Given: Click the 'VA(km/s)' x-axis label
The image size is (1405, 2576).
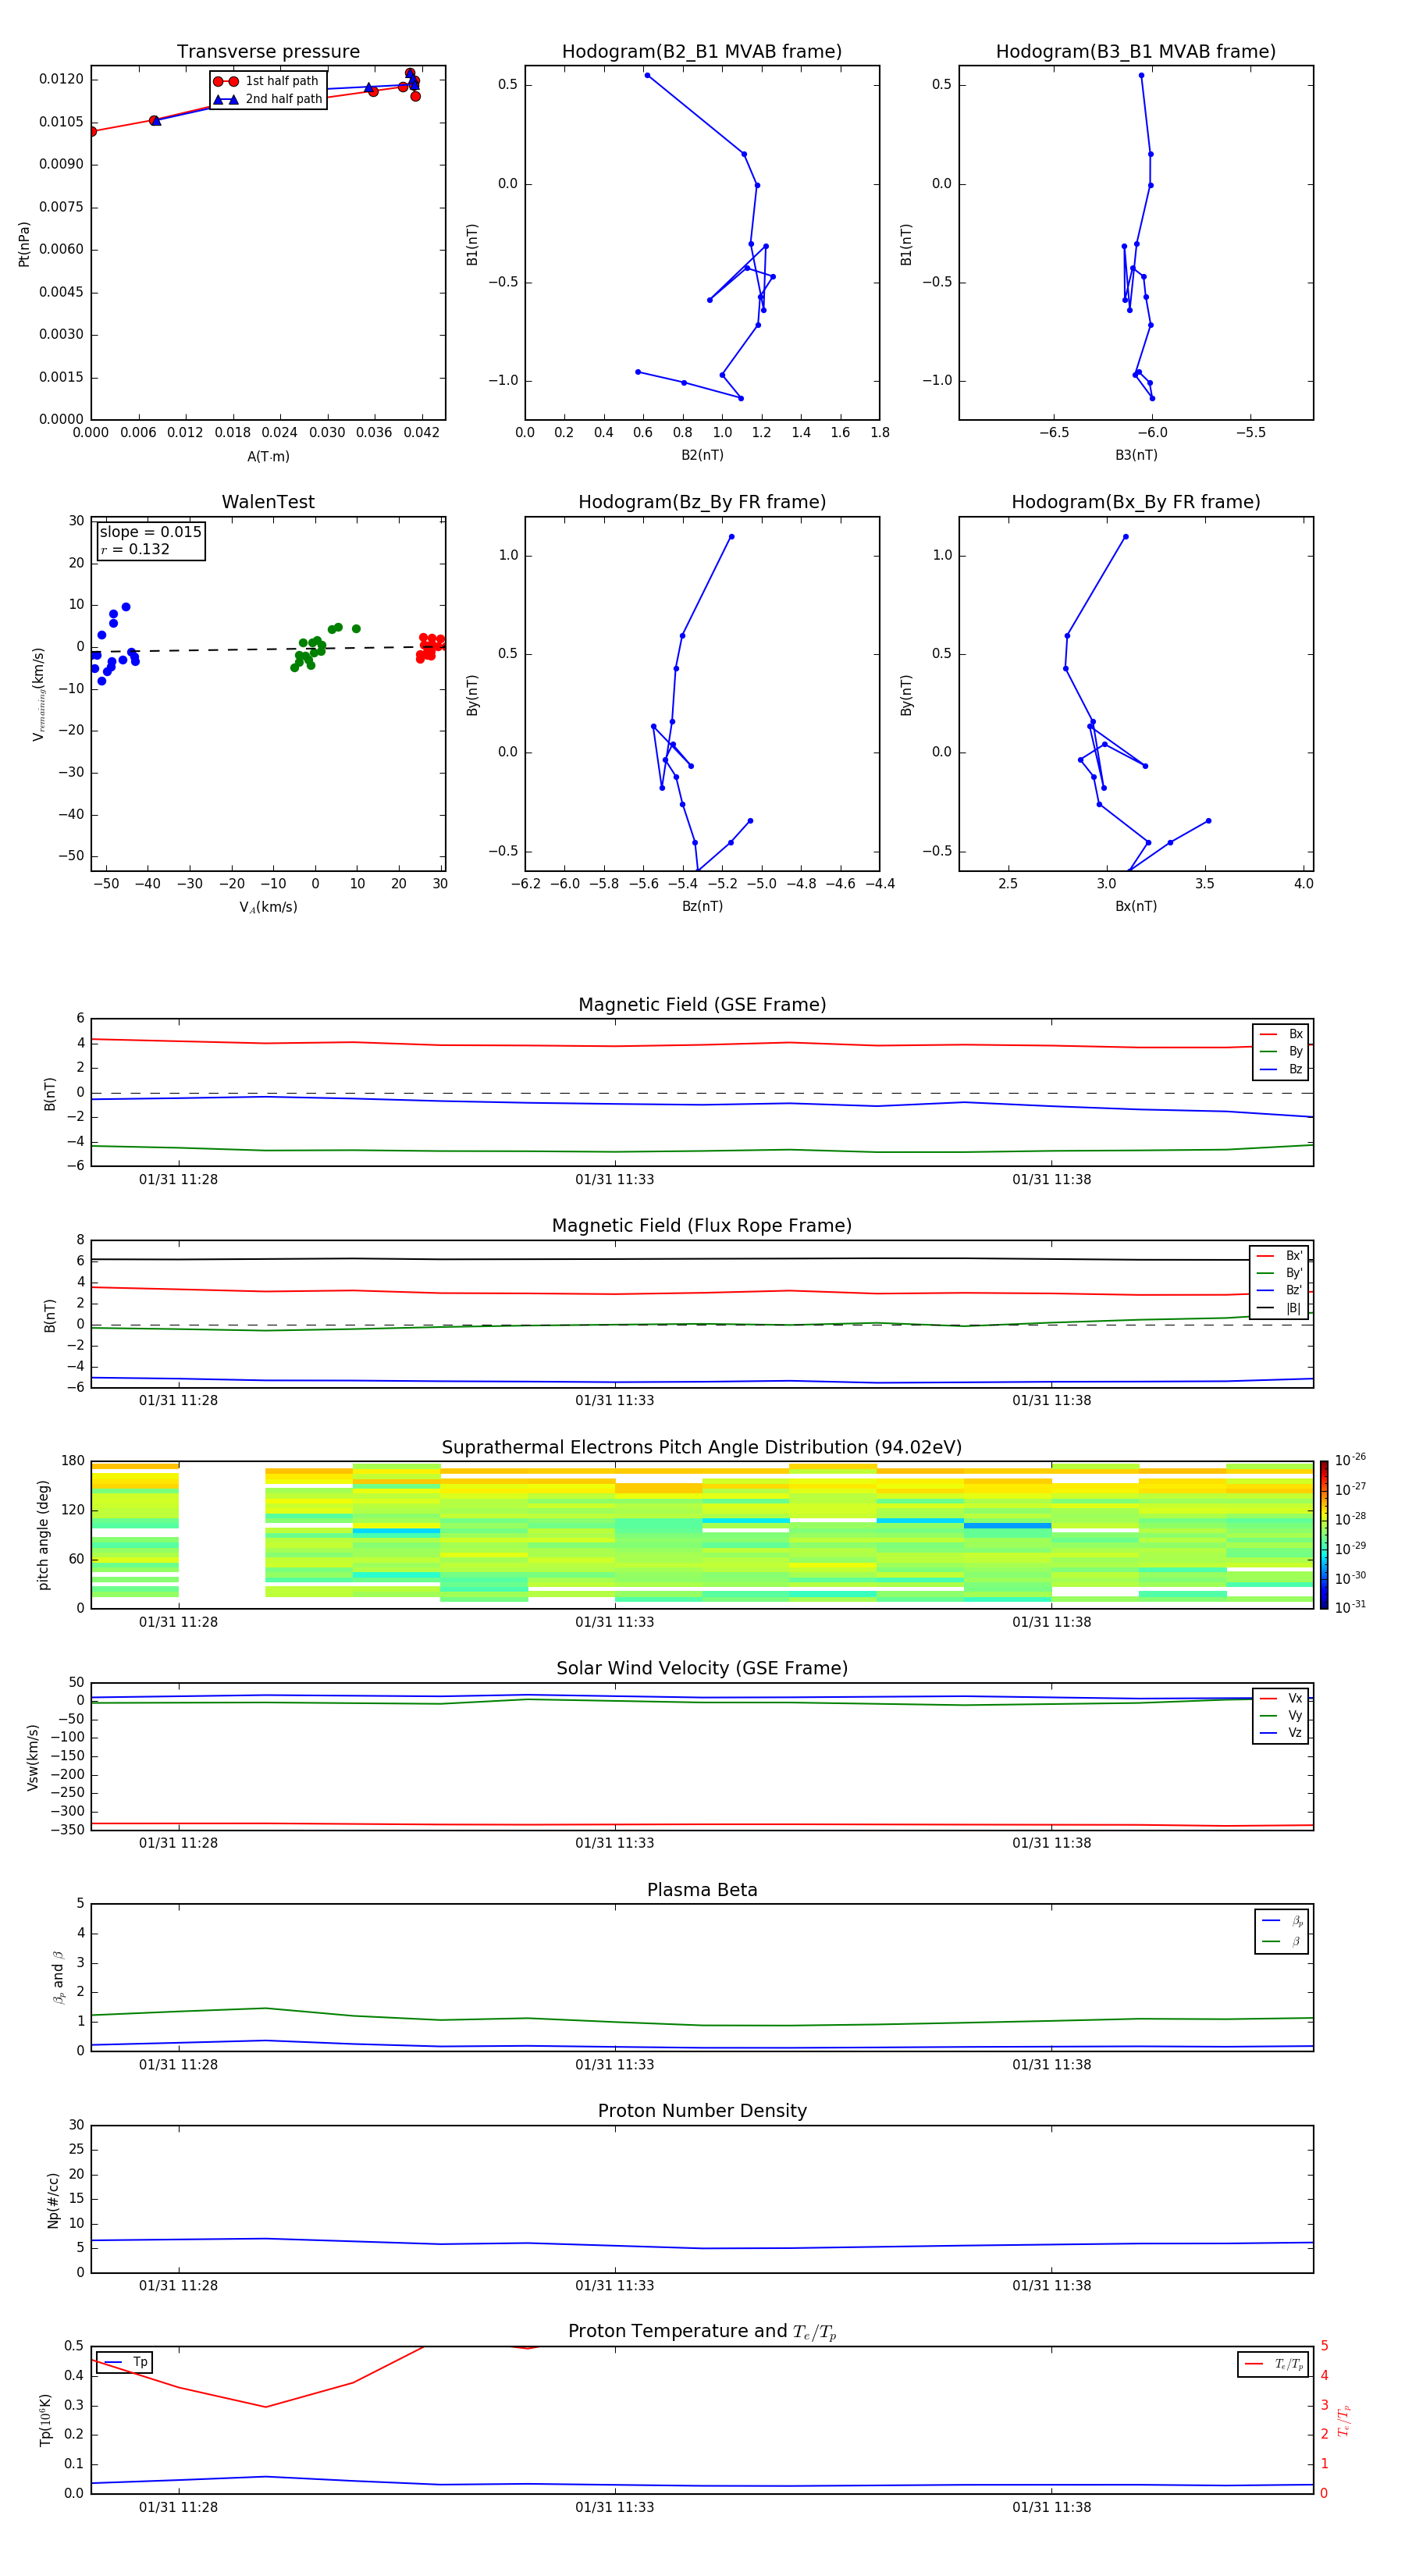Looking at the screenshot, I should point(268,908).
